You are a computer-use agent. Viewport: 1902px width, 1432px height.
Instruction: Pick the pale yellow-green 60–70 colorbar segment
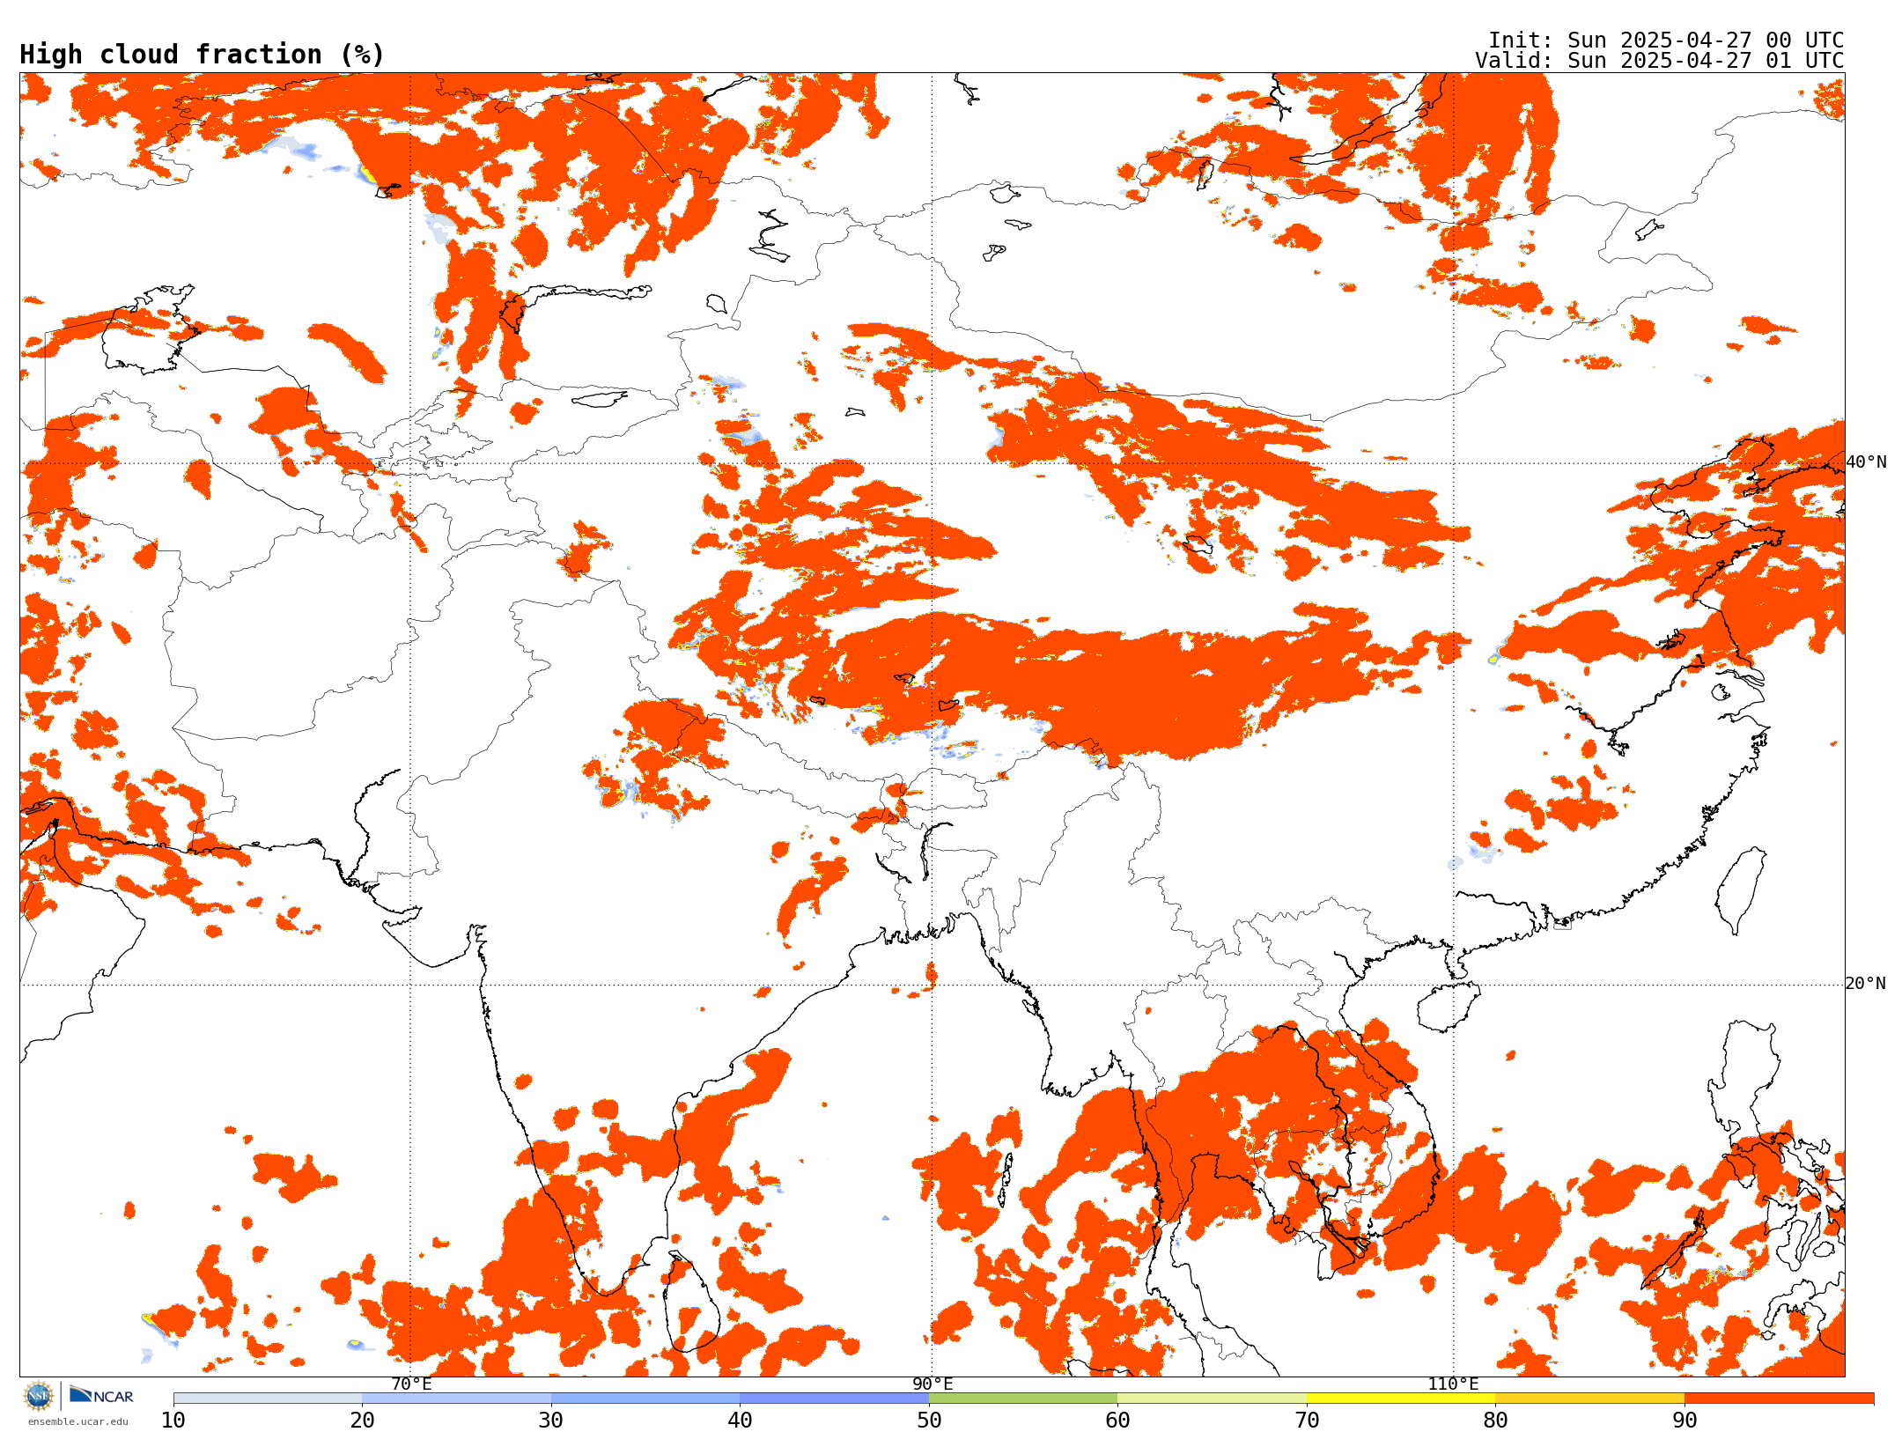1212,1399
